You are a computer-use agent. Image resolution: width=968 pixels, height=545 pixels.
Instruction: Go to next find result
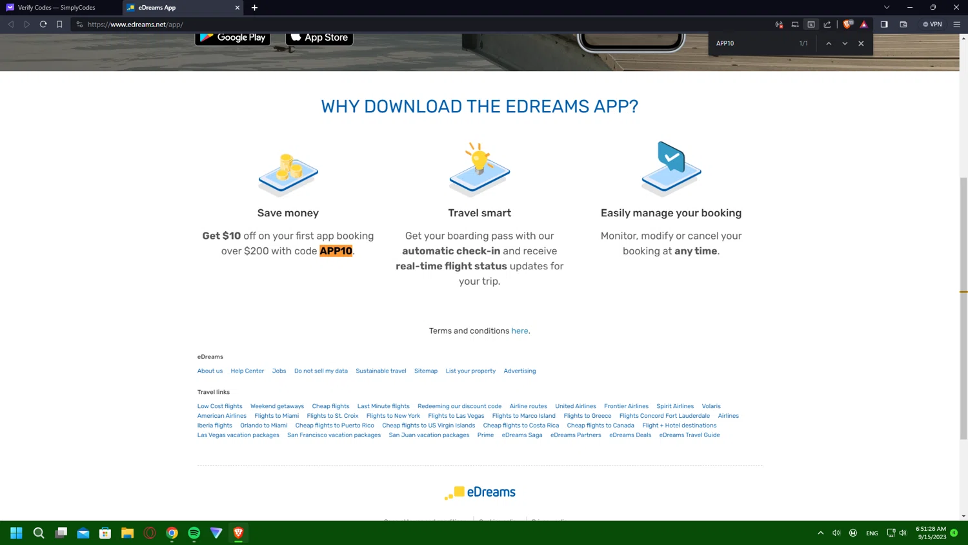(x=845, y=43)
